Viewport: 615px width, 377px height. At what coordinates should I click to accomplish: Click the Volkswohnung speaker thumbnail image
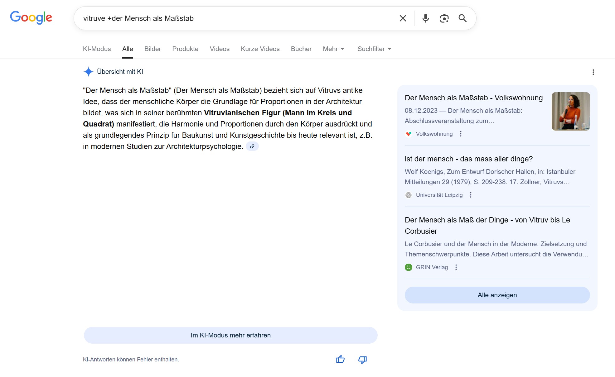pyautogui.click(x=570, y=111)
